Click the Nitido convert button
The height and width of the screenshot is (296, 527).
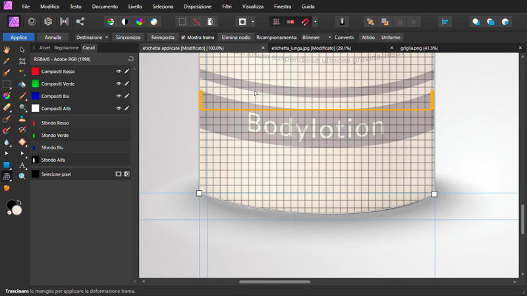(x=368, y=37)
